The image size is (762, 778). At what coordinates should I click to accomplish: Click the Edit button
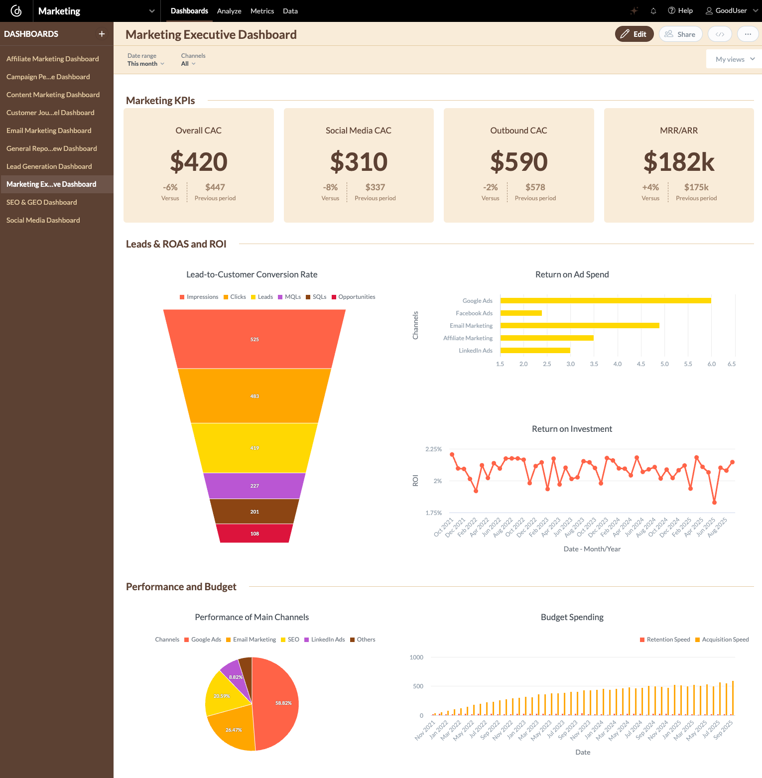pyautogui.click(x=634, y=34)
